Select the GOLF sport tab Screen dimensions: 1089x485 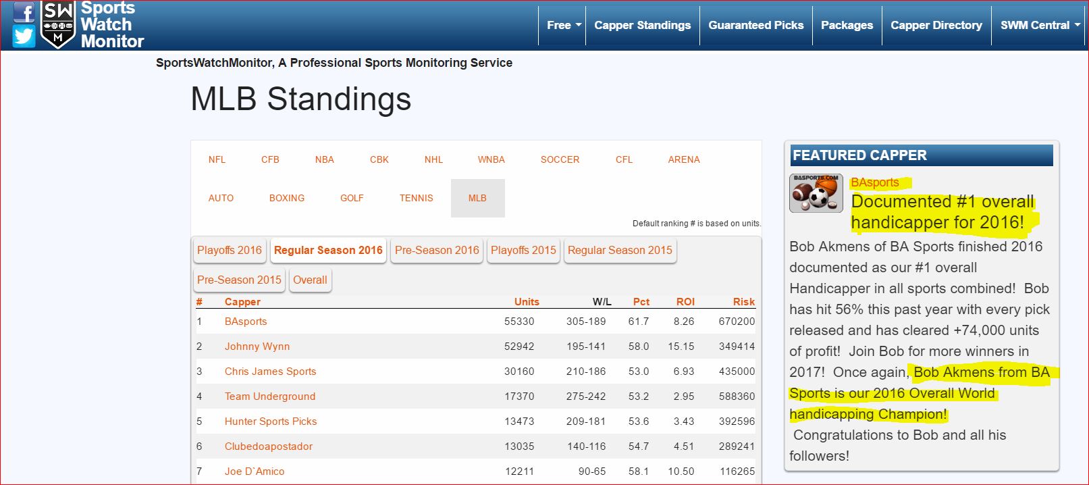coord(352,198)
